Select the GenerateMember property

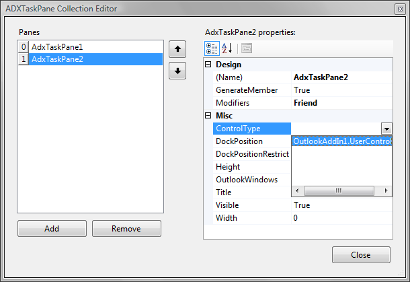tap(252, 90)
